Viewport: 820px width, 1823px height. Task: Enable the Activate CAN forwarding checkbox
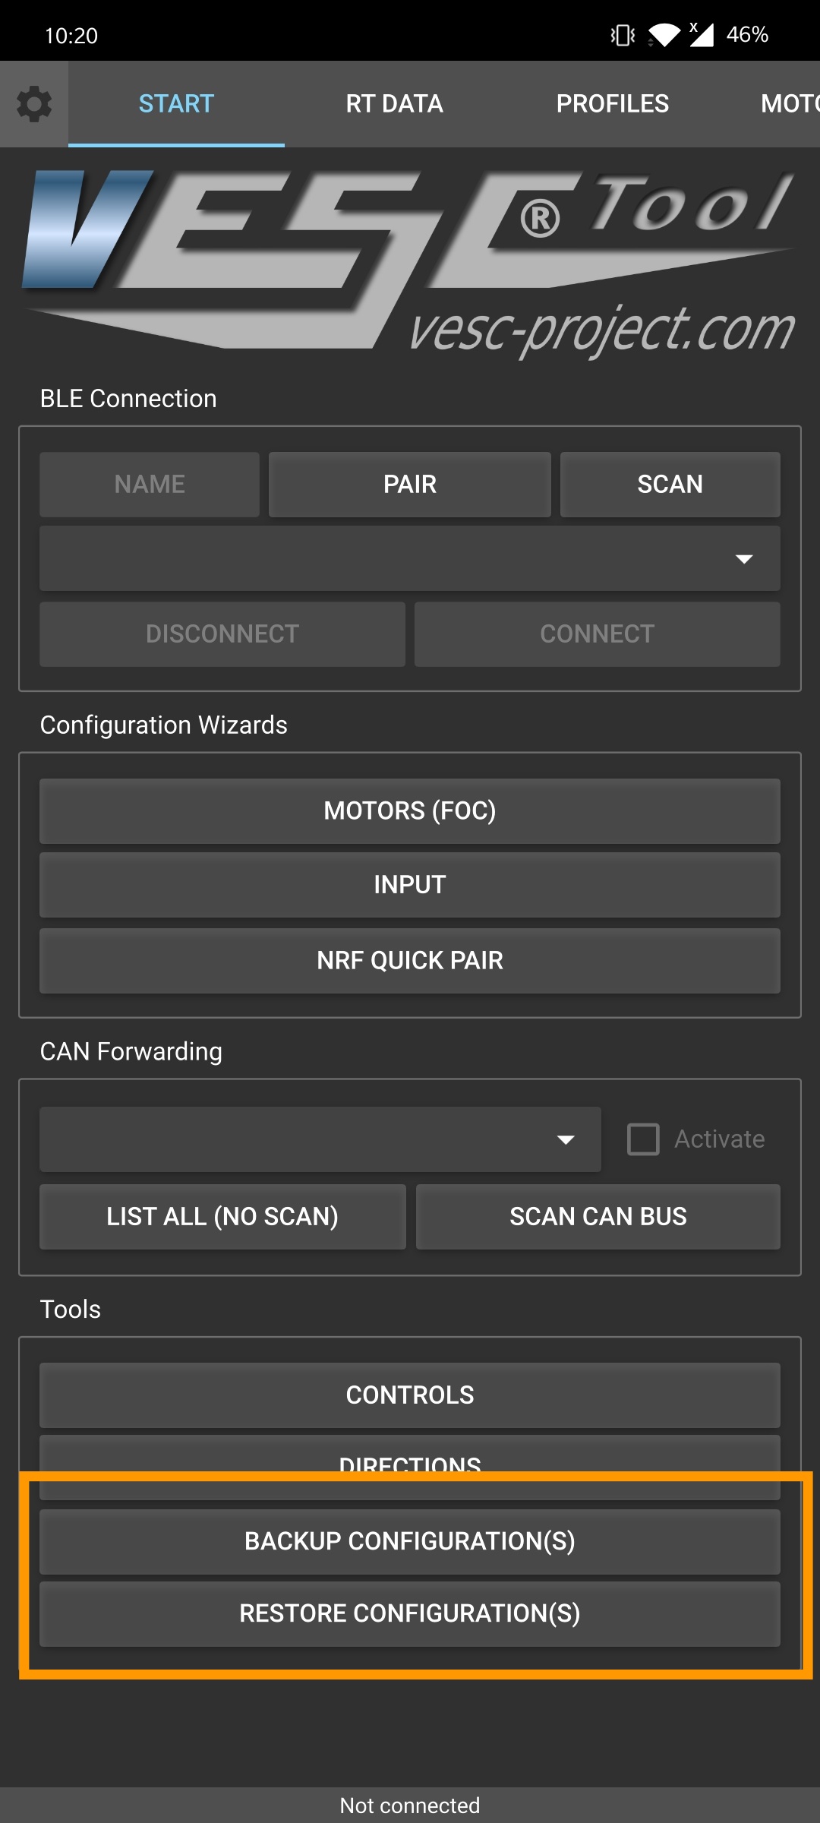coord(643,1139)
